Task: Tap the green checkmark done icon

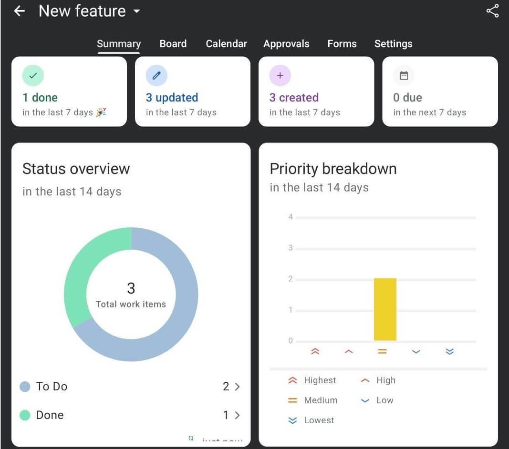Action: coord(33,75)
